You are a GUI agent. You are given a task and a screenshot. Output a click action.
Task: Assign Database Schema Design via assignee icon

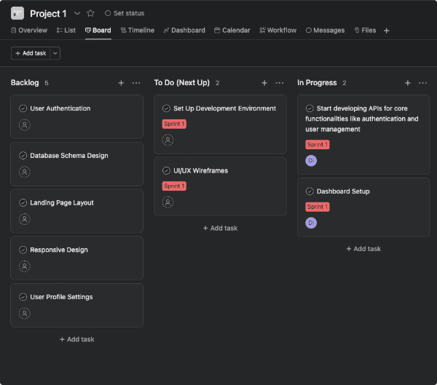coord(25,172)
